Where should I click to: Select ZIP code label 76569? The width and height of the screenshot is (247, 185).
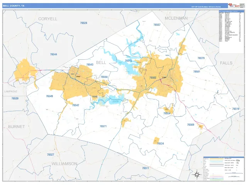coord(191,125)
